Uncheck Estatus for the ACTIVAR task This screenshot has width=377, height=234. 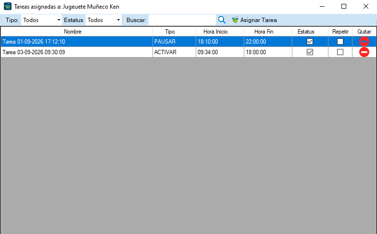coord(310,52)
